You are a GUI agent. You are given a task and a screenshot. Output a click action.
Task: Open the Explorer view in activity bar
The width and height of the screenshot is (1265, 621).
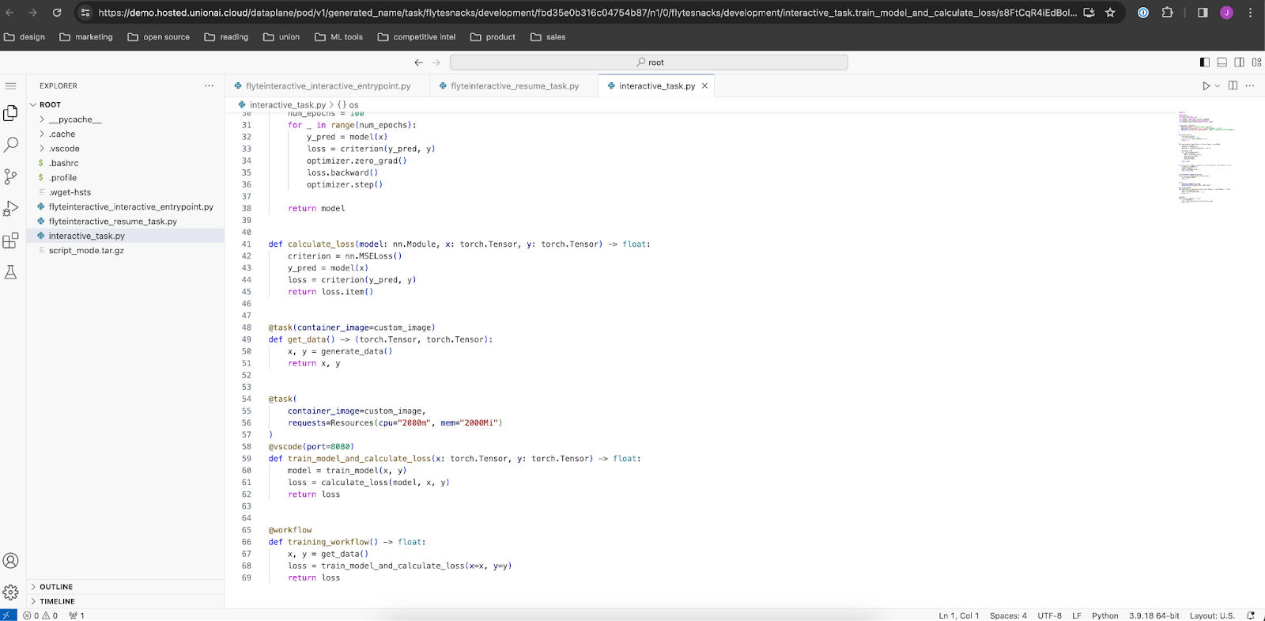click(11, 113)
